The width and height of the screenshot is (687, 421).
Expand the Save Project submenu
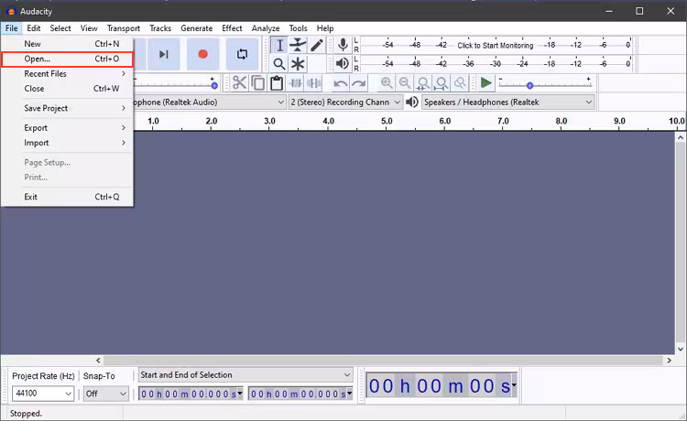67,108
